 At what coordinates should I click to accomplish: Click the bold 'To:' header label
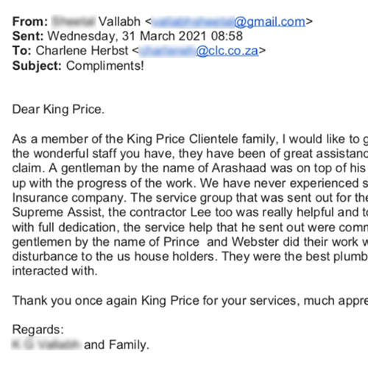[22, 51]
